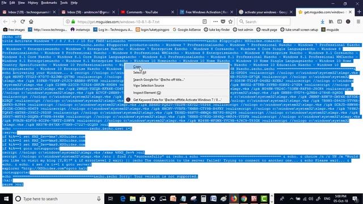Image resolution: width=363 pixels, height=204 pixels.
Task: Open the Help menu
Action: (74, 3)
